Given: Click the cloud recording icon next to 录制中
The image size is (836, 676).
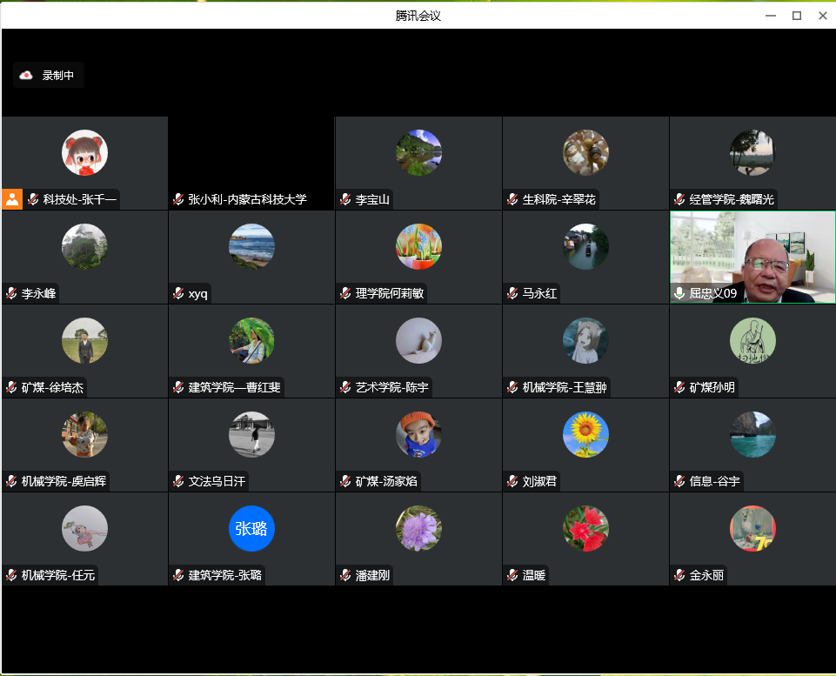Looking at the screenshot, I should coord(26,76).
